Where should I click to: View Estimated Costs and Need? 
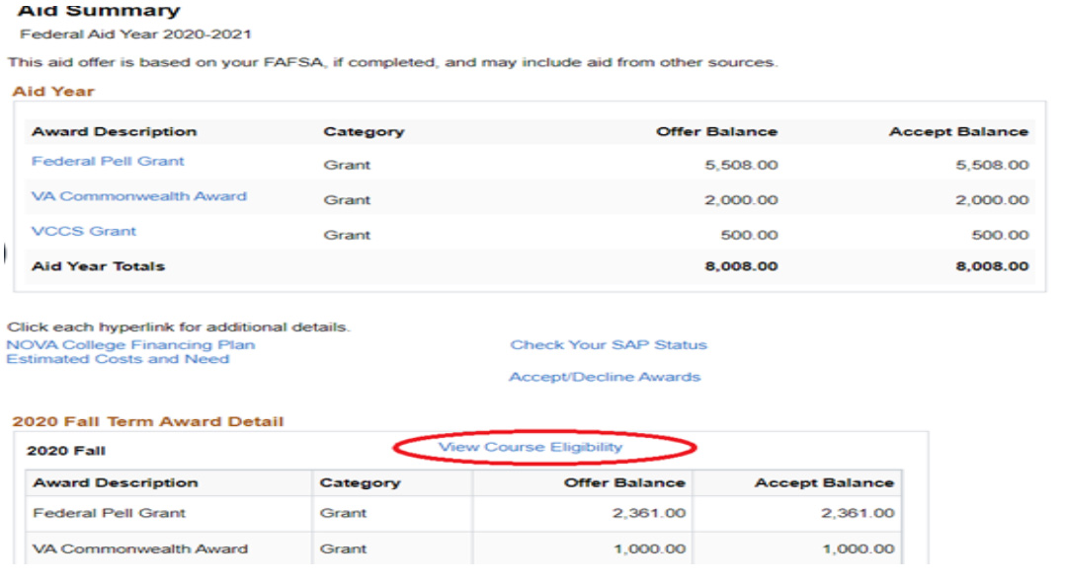tap(118, 359)
